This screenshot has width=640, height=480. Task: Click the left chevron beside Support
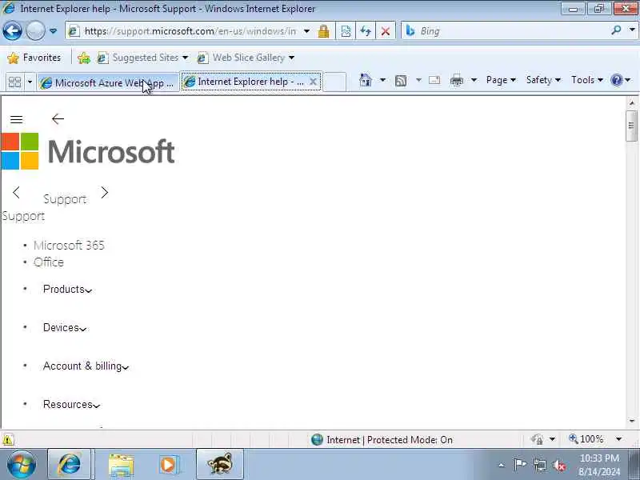(x=16, y=193)
